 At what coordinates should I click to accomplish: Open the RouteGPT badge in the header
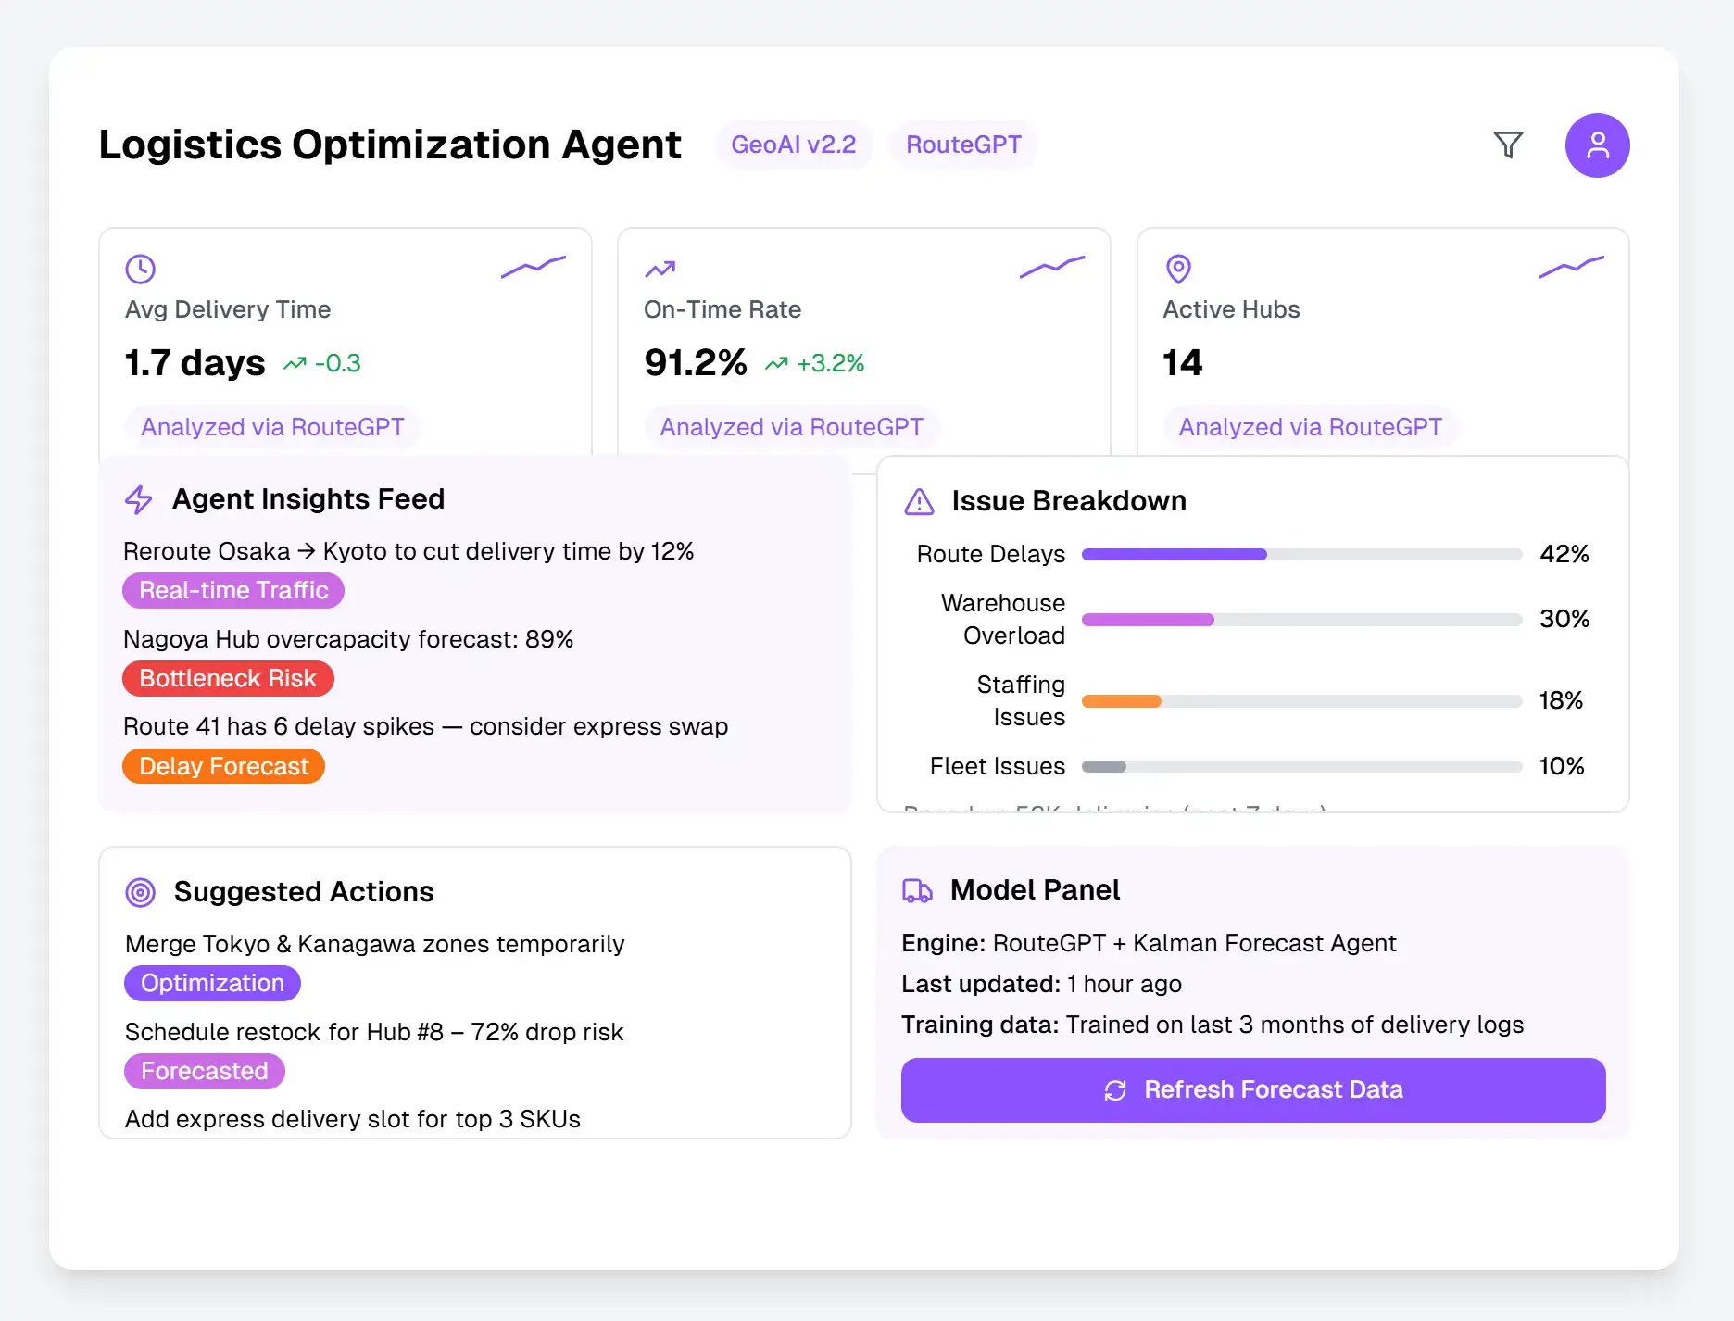pos(963,145)
